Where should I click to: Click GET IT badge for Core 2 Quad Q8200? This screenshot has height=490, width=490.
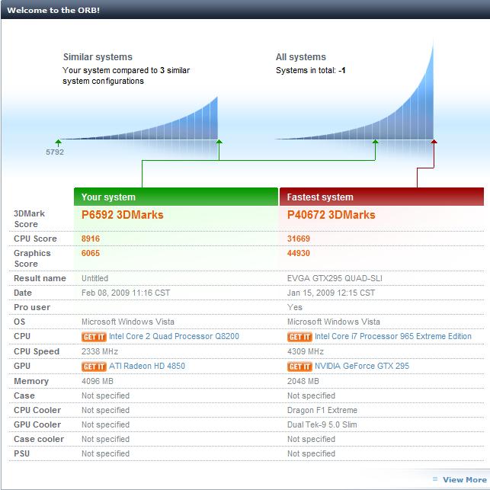[94, 337]
